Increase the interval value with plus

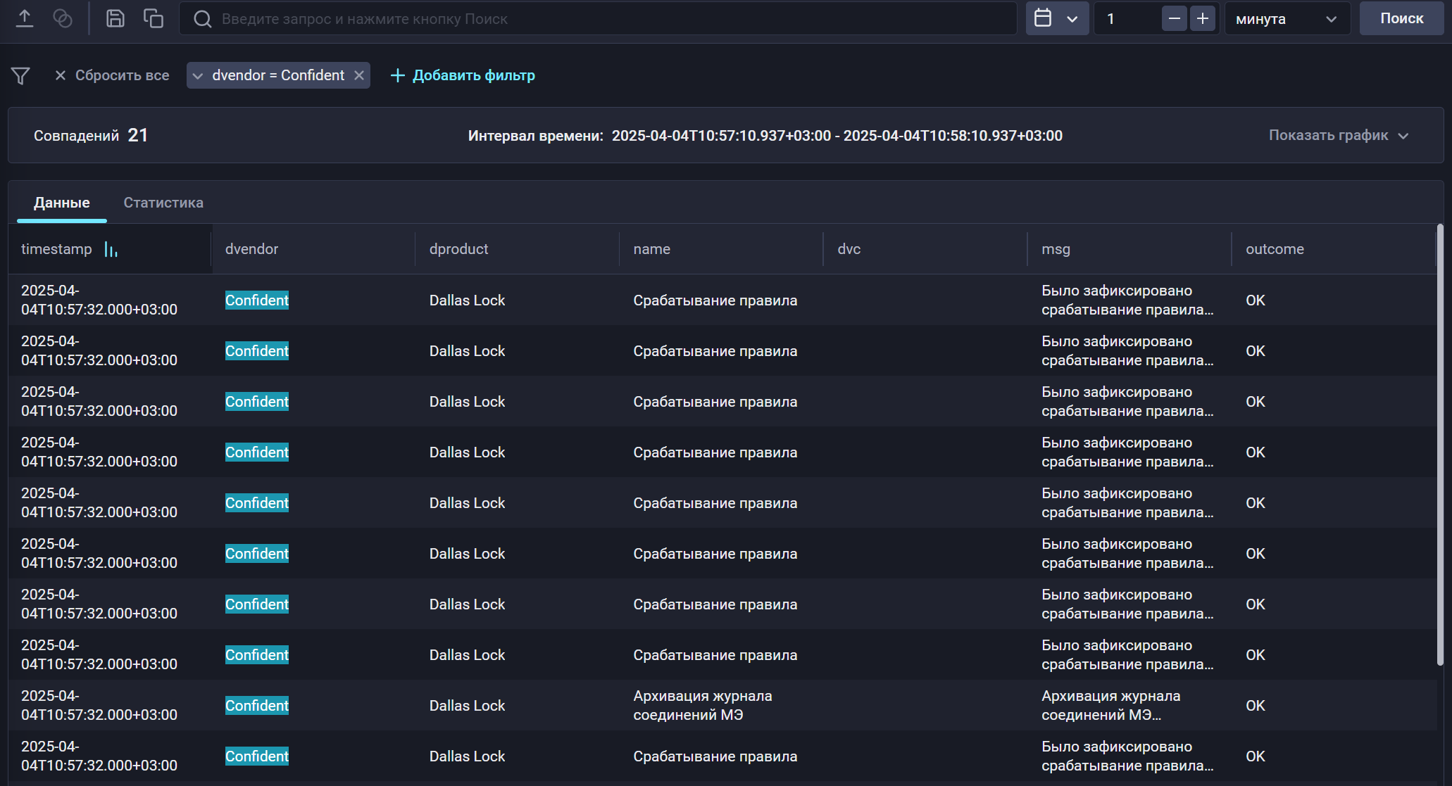point(1203,19)
